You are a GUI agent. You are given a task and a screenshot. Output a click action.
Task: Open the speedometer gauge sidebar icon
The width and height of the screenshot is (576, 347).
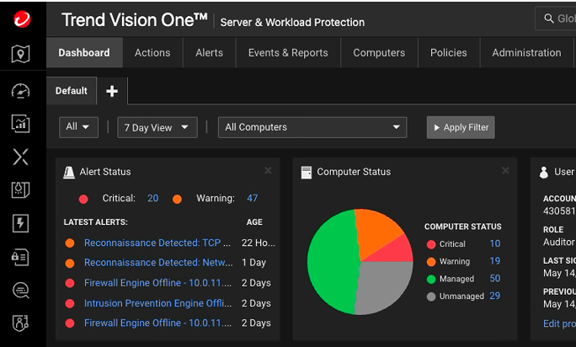[21, 91]
